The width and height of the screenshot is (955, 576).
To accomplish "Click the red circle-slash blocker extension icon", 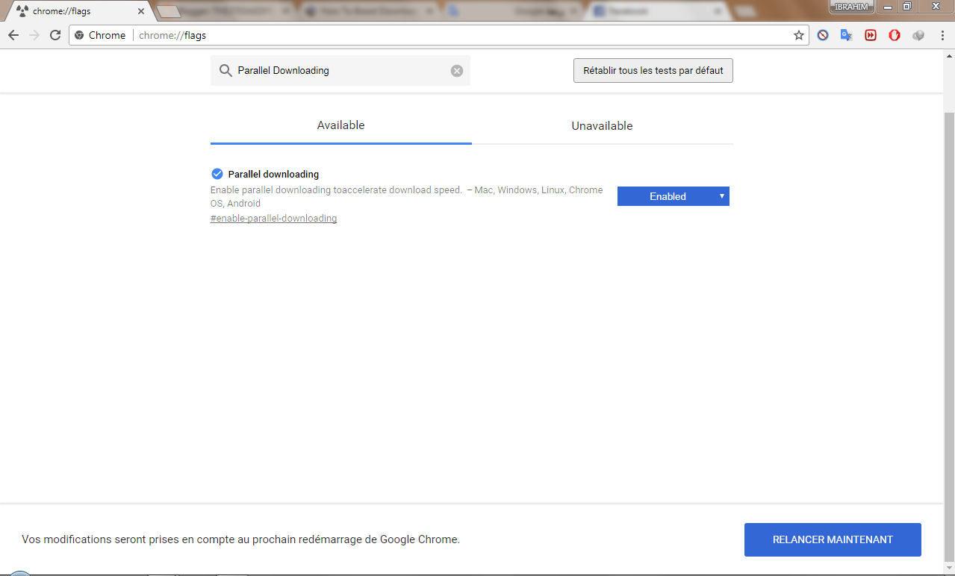I will 822,35.
